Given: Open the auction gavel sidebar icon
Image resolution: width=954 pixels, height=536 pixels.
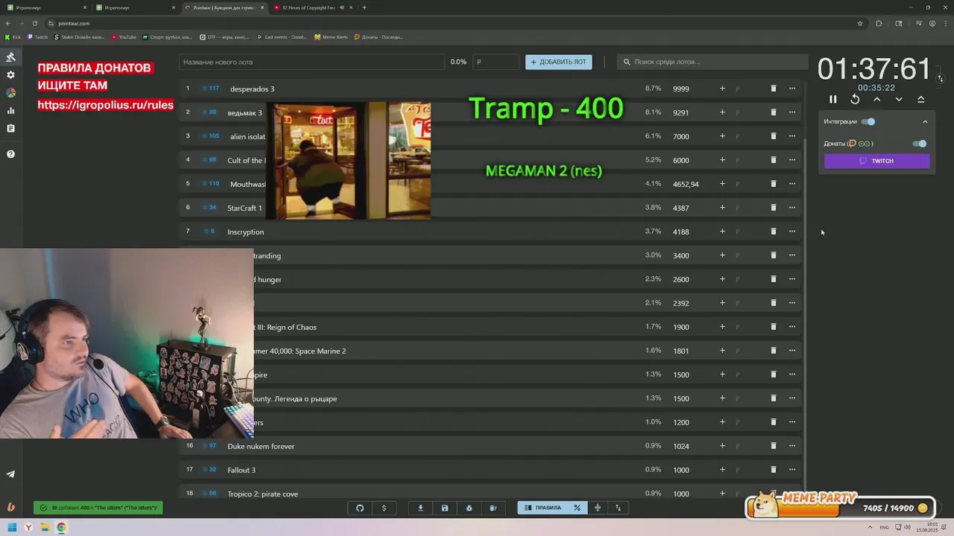Looking at the screenshot, I should coord(10,57).
